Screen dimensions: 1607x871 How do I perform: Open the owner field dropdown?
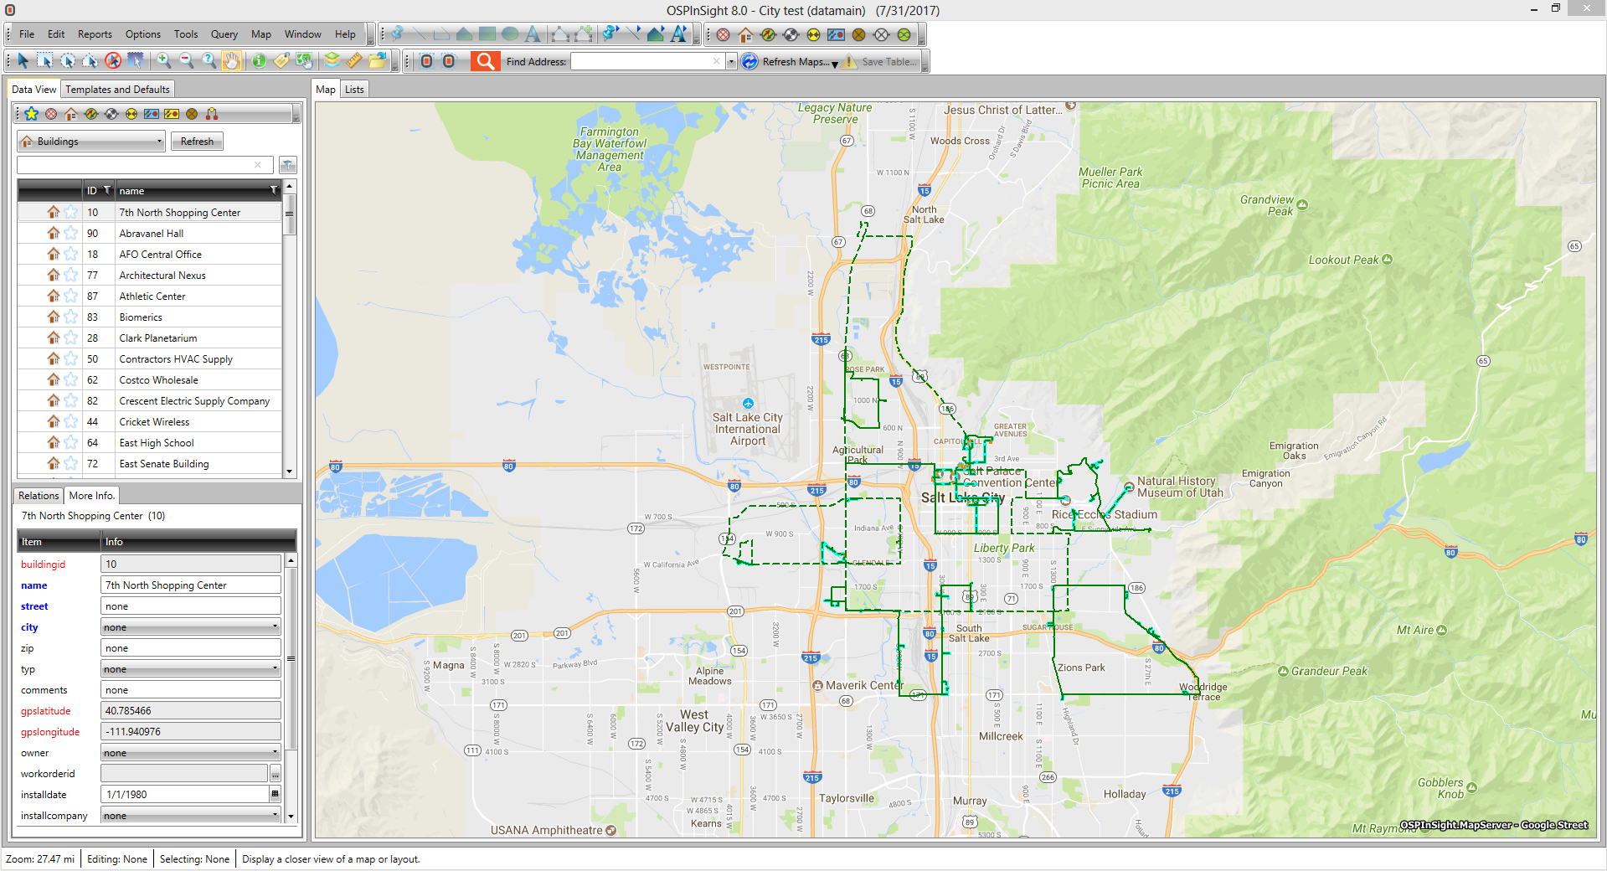tap(191, 753)
